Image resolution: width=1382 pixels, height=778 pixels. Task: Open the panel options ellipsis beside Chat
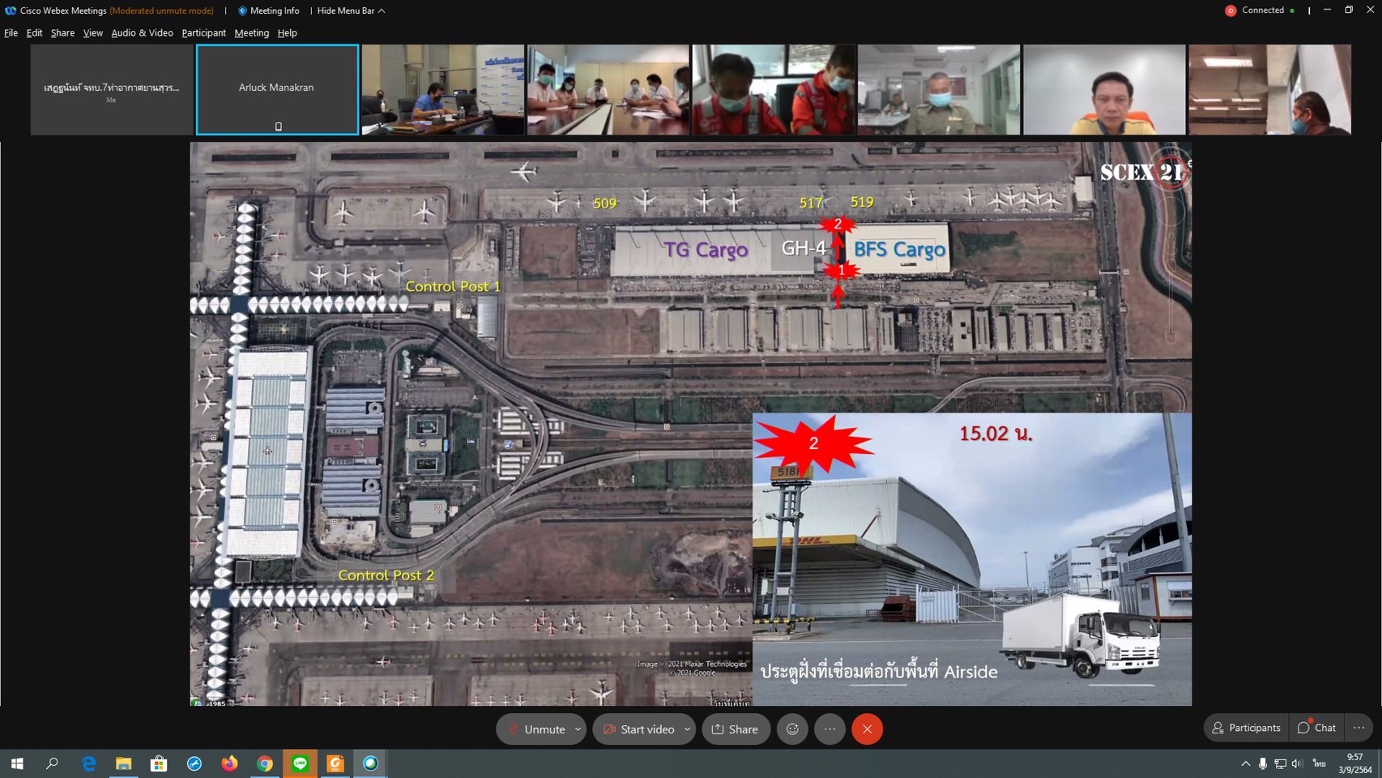tap(1359, 728)
